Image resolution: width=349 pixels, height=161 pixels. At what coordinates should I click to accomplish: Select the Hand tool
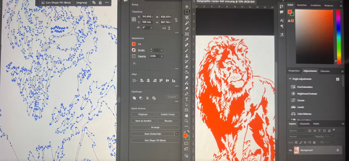coord(187,116)
